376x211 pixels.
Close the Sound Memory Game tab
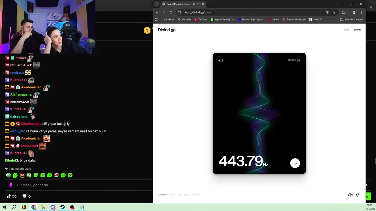(x=203, y=4)
